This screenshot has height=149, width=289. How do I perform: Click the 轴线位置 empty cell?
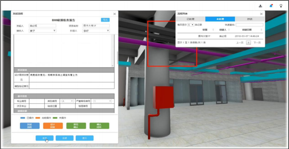(x=67, y=106)
